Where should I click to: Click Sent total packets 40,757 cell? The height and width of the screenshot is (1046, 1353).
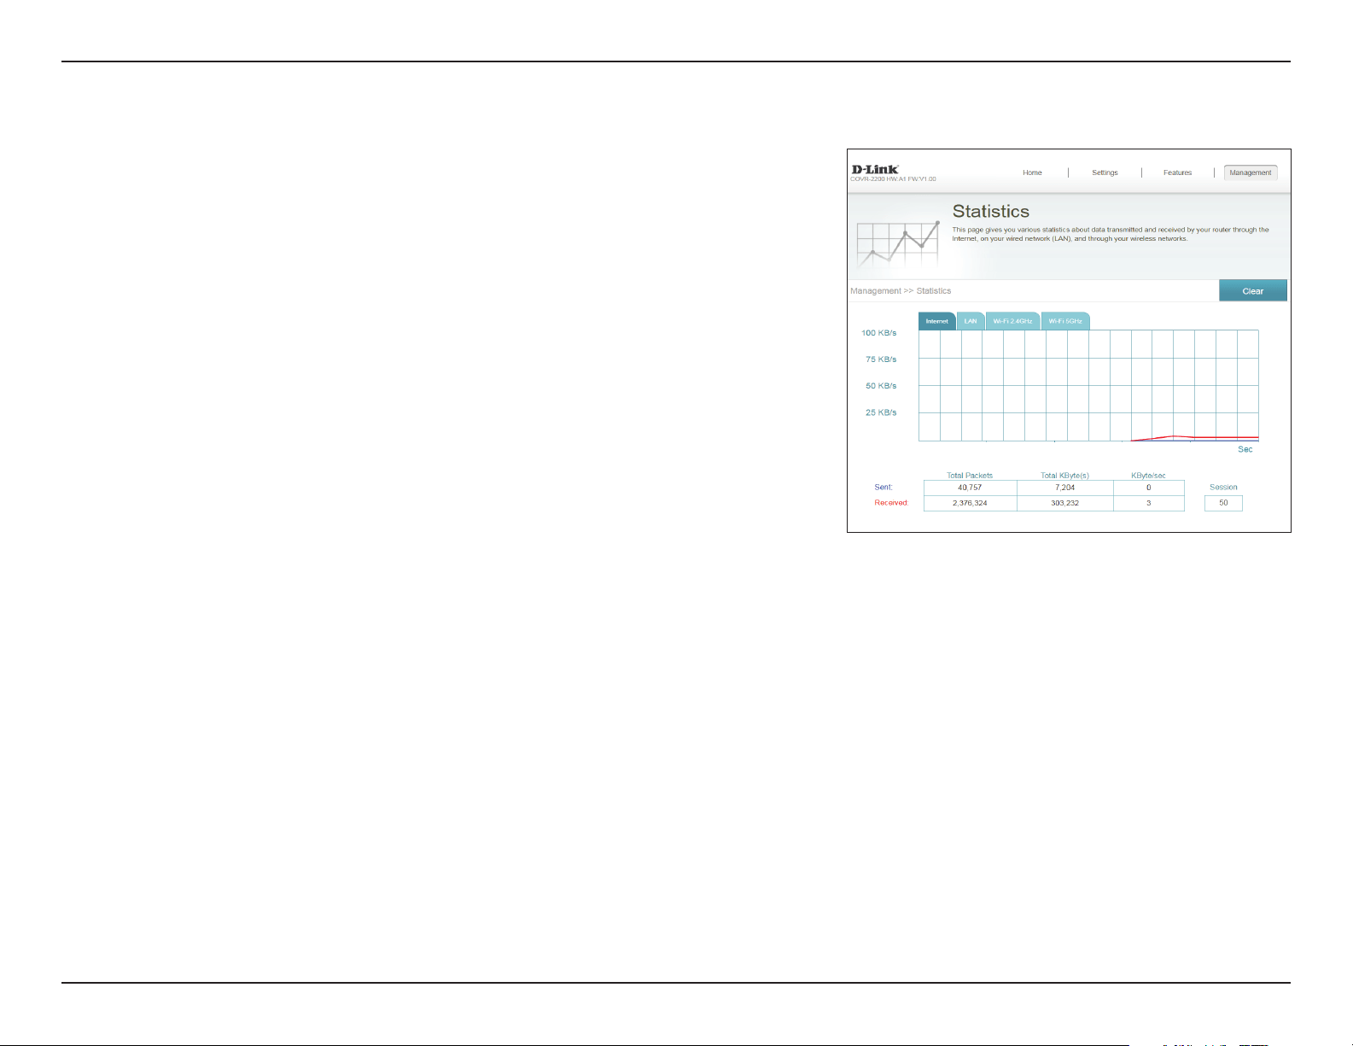click(x=970, y=488)
